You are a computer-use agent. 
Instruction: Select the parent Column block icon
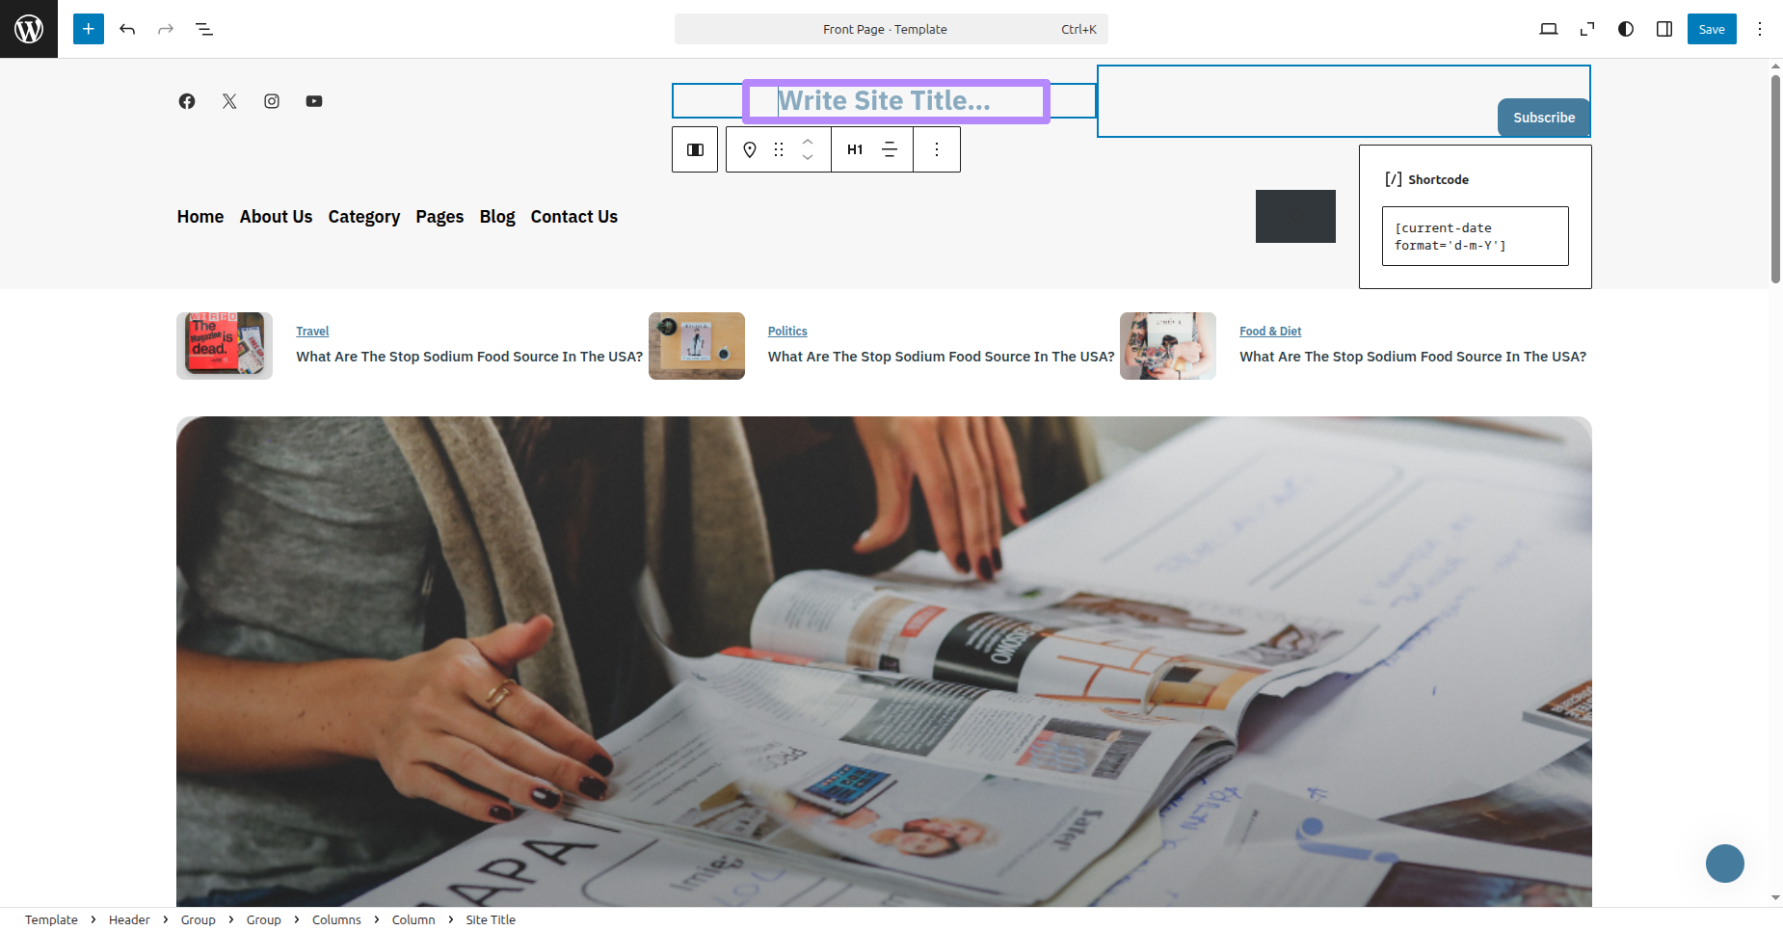[695, 149]
